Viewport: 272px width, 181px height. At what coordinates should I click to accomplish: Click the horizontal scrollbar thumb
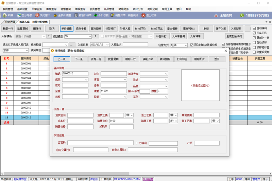point(67,174)
